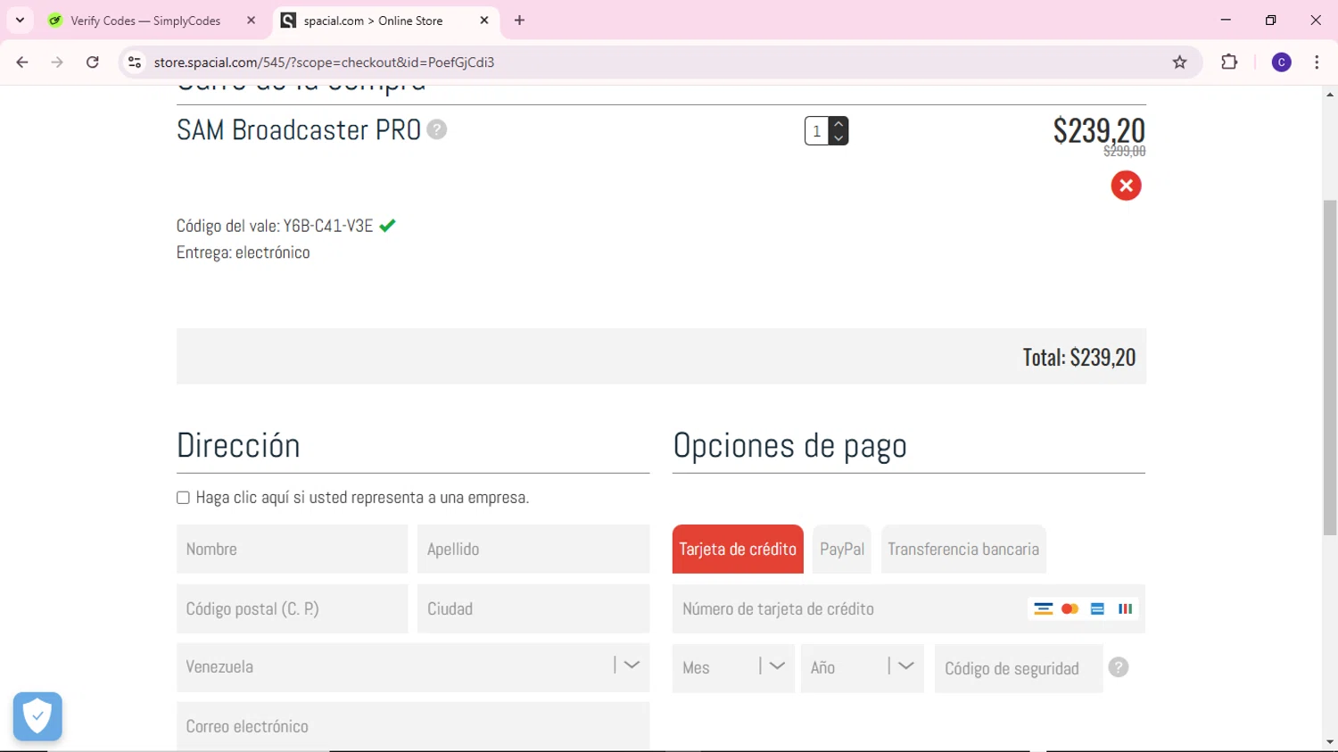Focus the Nombre input field
The width and height of the screenshot is (1338, 752).
click(x=292, y=549)
